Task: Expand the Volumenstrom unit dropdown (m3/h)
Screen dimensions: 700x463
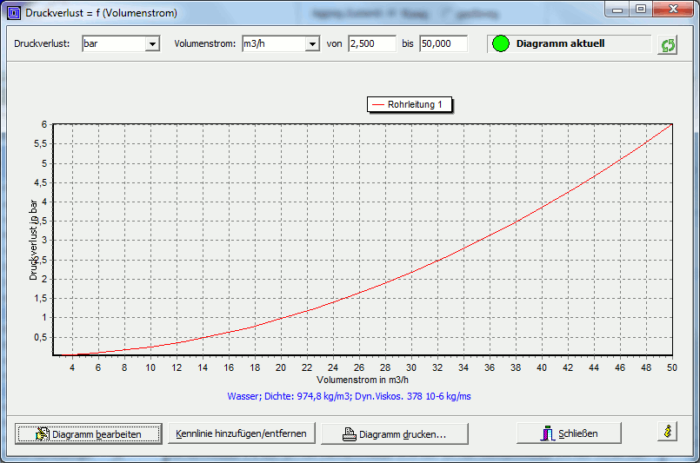Action: tap(312, 44)
